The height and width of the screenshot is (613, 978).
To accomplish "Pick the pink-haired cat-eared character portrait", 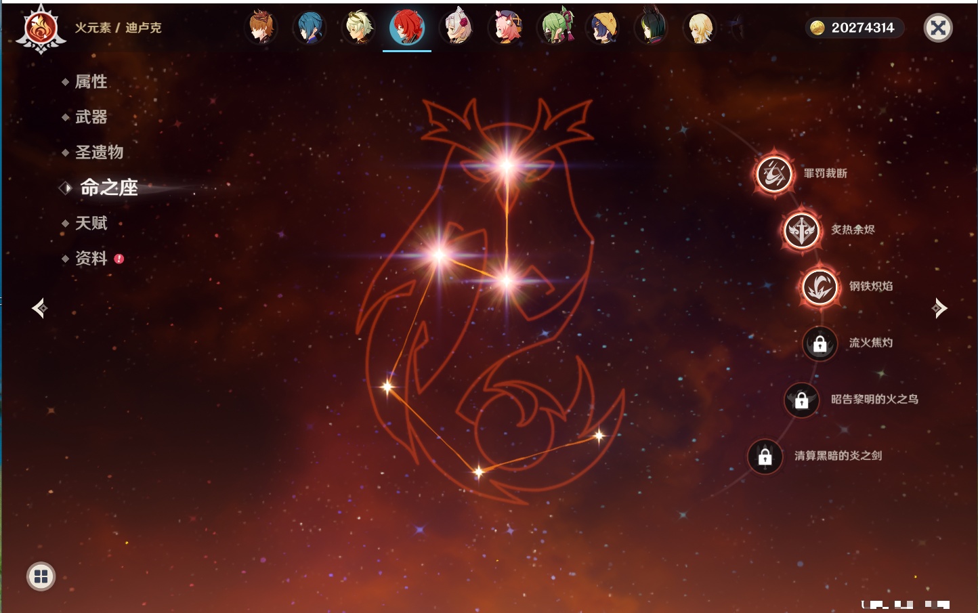I will coord(506,27).
